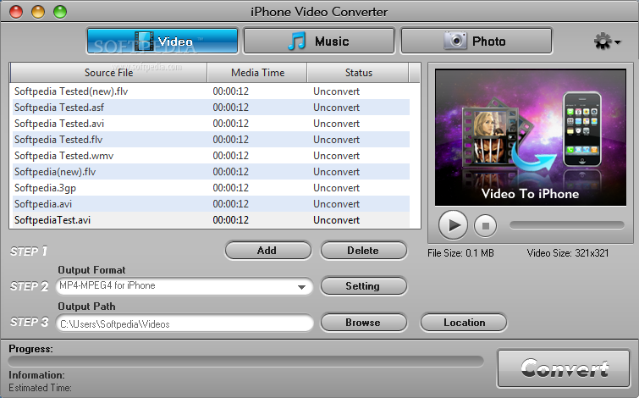This screenshot has width=639, height=398.
Task: Select the Softpedia(new).flv row
Action: click(210, 172)
